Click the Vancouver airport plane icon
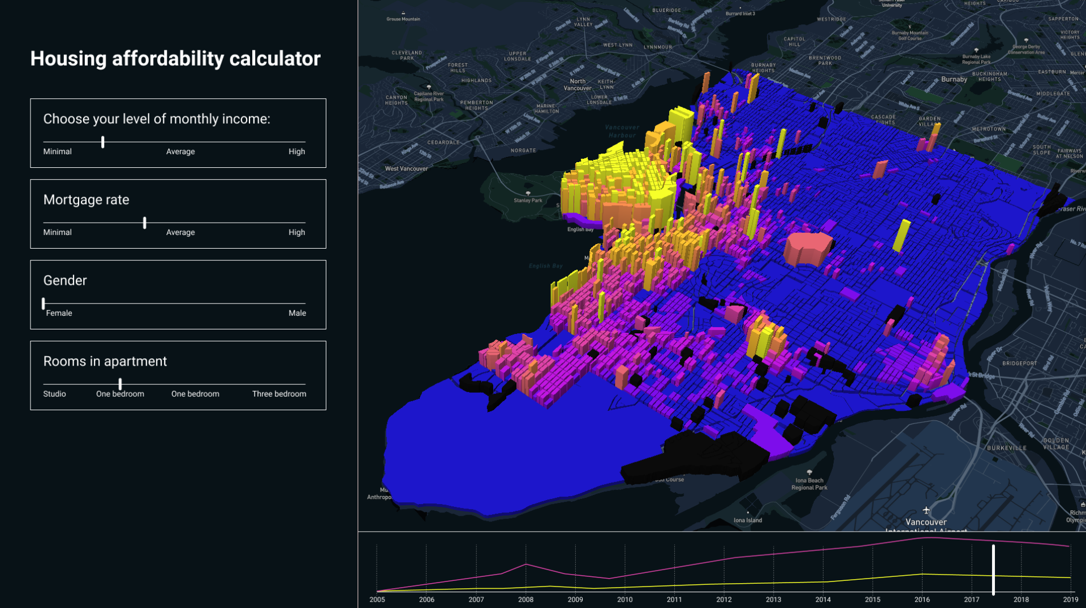The height and width of the screenshot is (608, 1086). (926, 510)
